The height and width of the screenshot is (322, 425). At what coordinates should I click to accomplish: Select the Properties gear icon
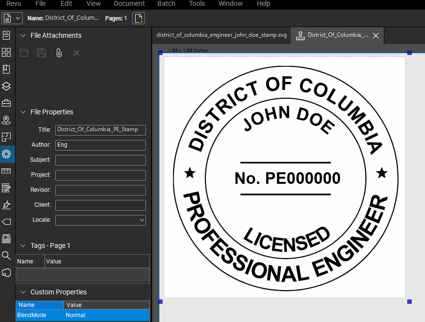pos(6,154)
